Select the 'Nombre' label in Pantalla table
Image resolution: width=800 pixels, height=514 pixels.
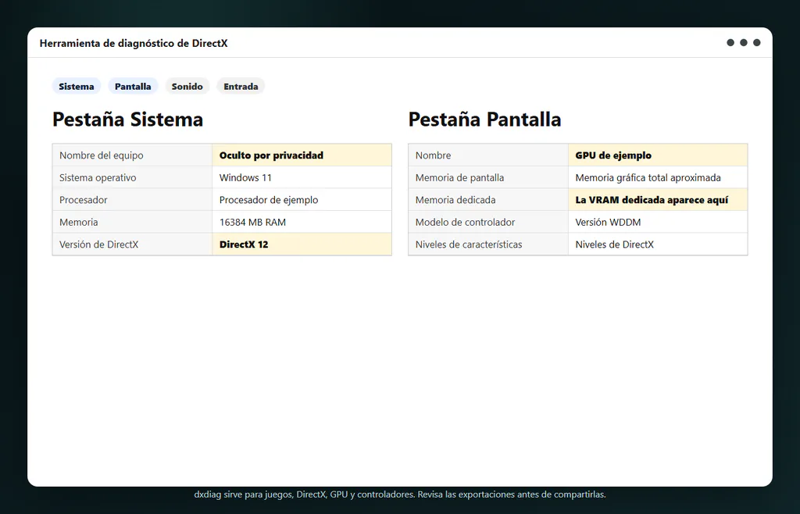pos(488,155)
